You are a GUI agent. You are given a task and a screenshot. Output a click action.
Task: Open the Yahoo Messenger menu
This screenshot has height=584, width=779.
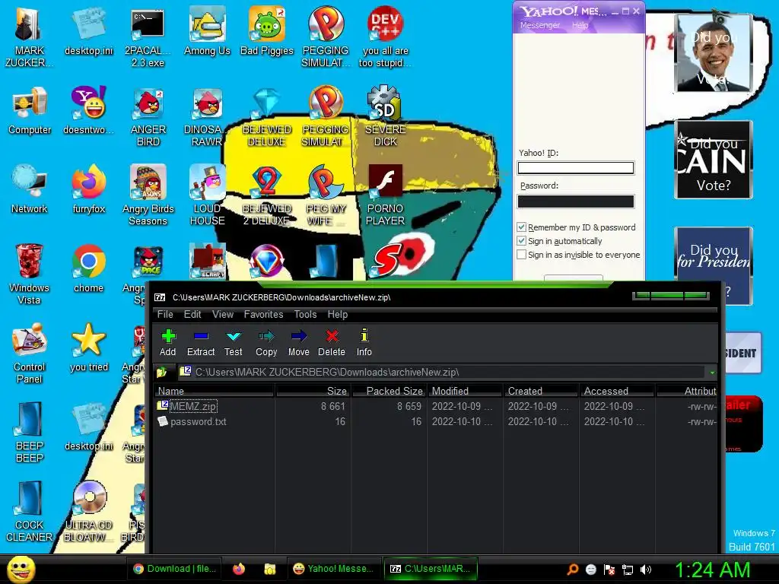pos(540,25)
